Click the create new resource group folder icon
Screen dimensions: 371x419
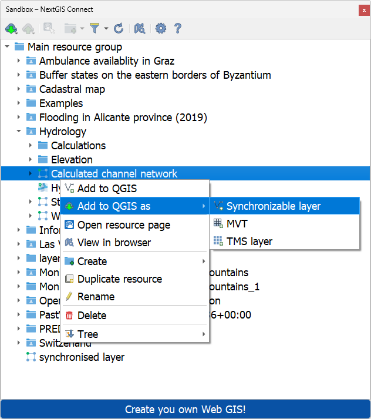pyautogui.click(x=70, y=28)
